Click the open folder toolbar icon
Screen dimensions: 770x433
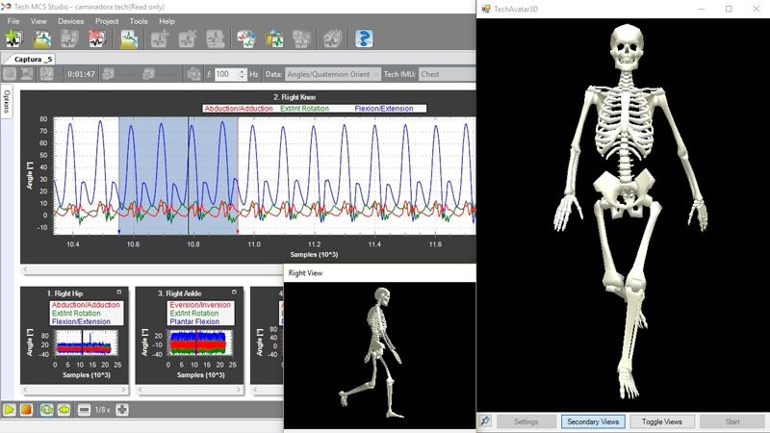click(43, 39)
